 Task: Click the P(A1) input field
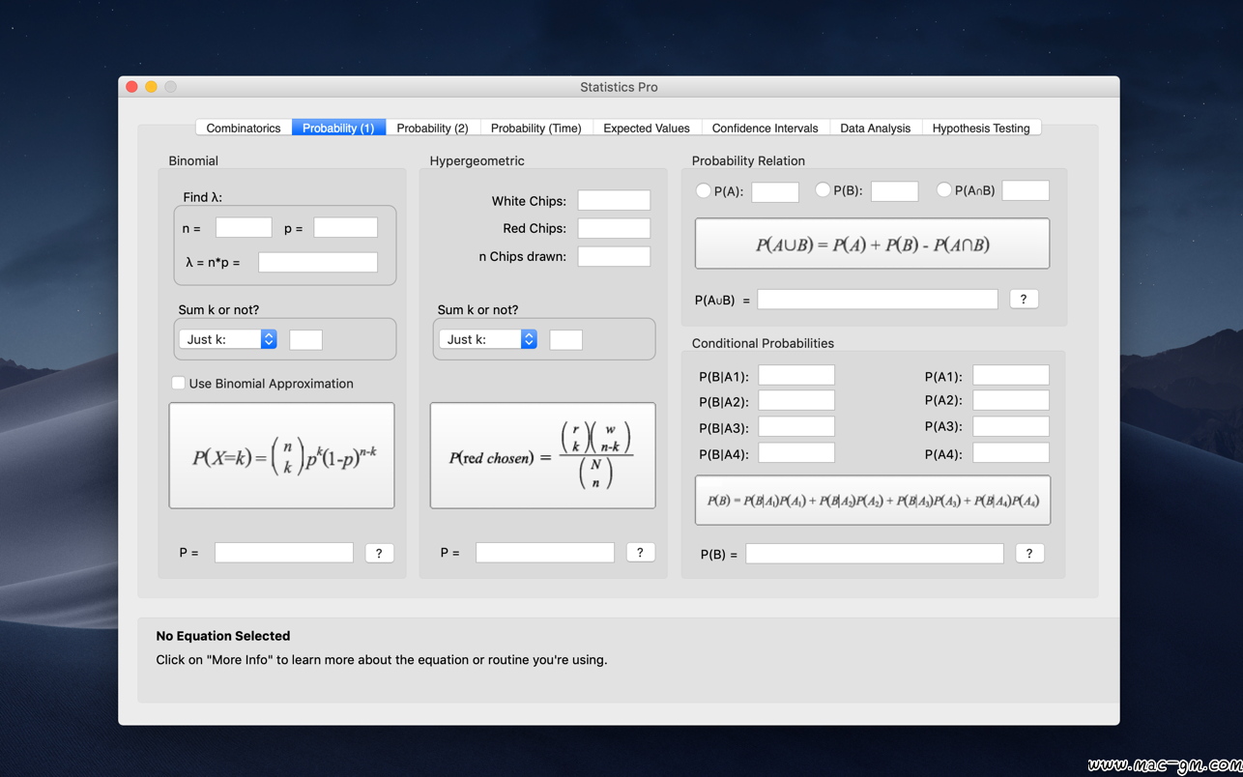point(1011,375)
